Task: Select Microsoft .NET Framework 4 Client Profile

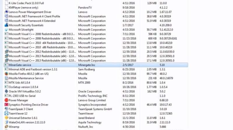Action: [x=34, y=16]
